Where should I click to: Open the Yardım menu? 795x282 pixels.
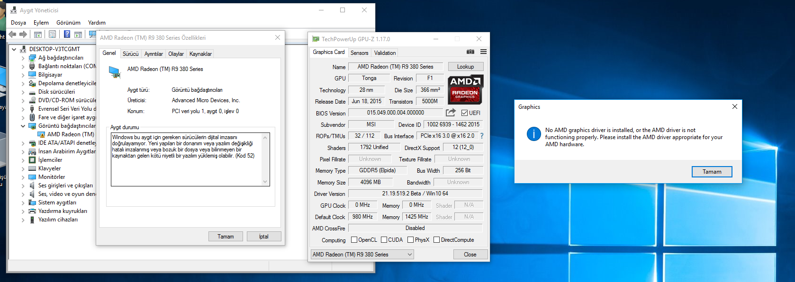tap(97, 23)
